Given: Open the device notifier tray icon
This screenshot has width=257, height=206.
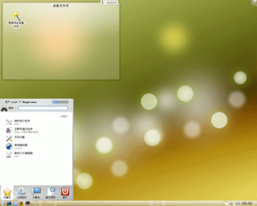Looking at the screenshot, I should 226,203.
